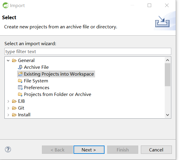The width and height of the screenshot is (181, 160).
Task: Click the General folder icon
Action: coord(14,61)
